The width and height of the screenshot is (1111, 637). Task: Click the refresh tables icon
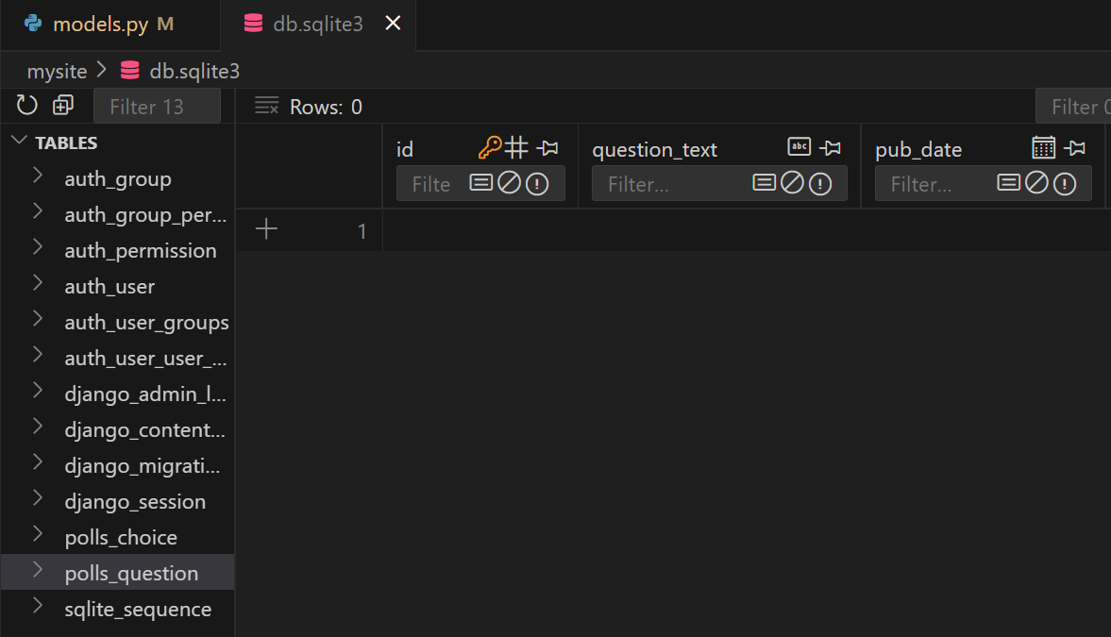(27, 106)
